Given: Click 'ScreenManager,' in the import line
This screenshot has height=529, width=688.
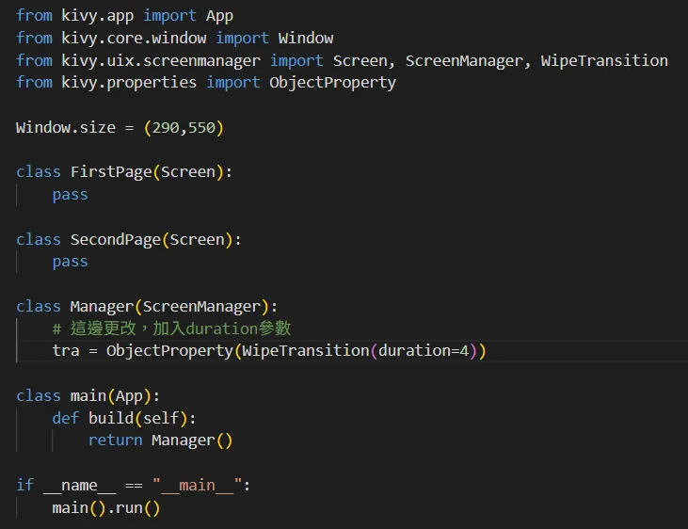Looking at the screenshot, I should (468, 61).
